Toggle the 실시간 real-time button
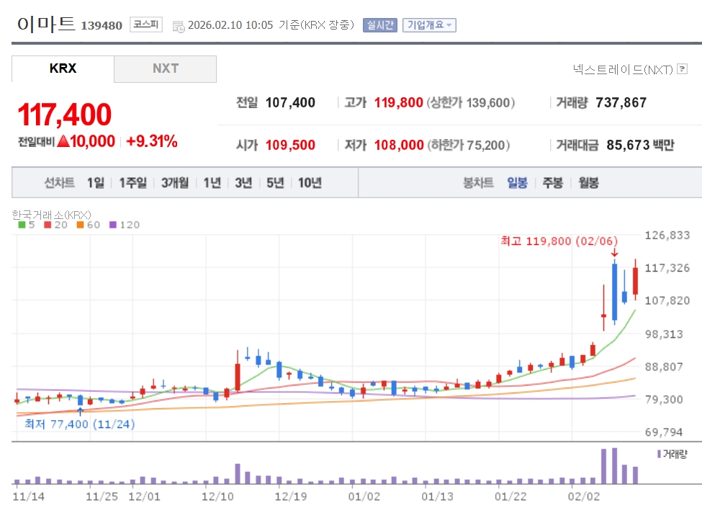Screen dimensions: 702x513 click(379, 25)
